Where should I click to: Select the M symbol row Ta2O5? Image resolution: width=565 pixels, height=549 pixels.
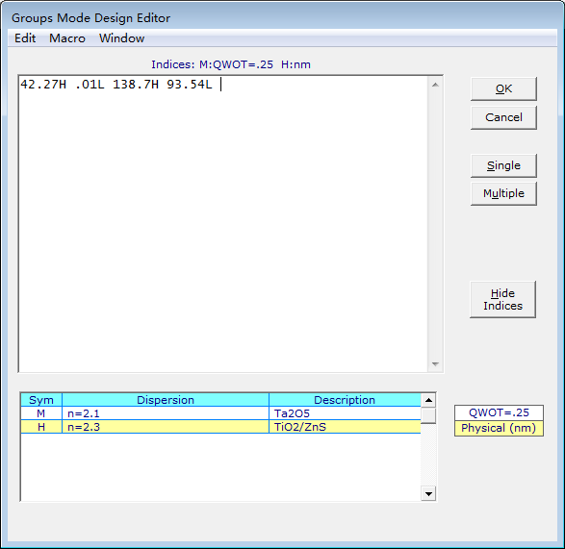coord(220,413)
